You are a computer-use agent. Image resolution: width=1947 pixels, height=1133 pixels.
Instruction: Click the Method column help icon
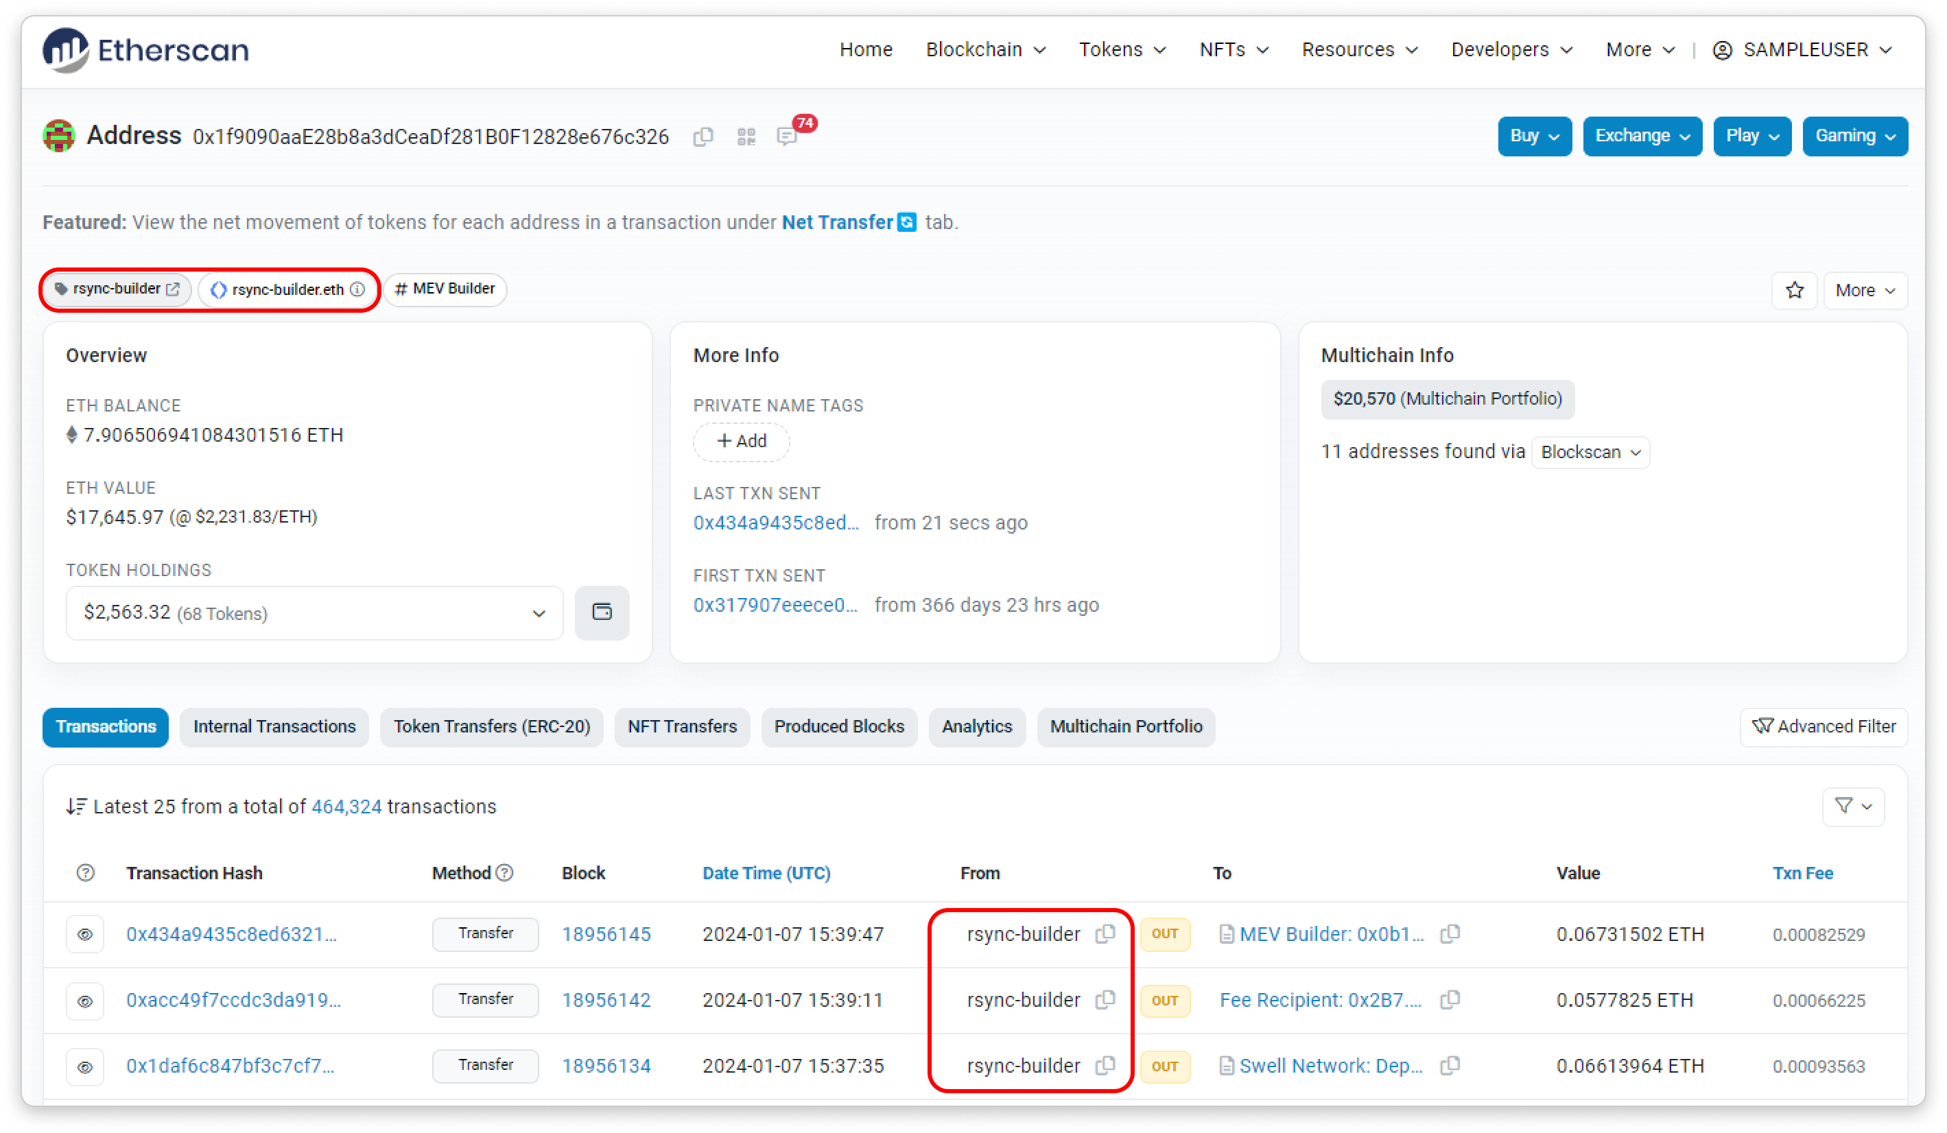tap(504, 873)
